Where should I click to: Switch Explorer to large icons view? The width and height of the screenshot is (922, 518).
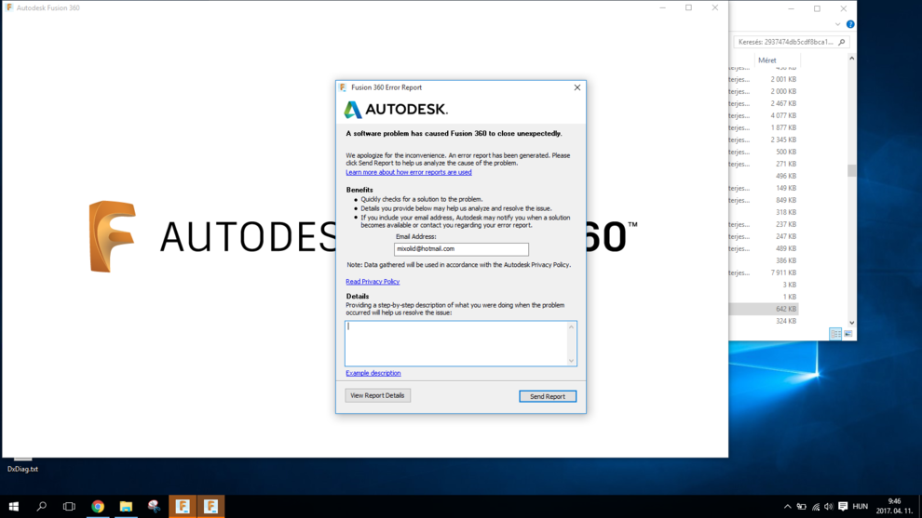point(847,334)
